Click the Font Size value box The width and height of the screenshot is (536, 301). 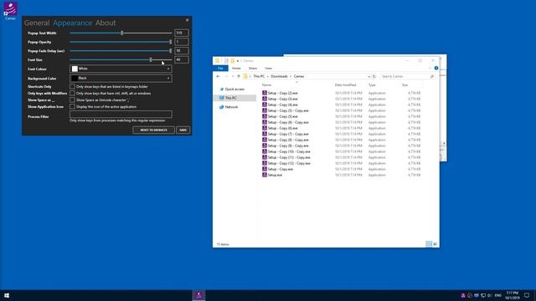181,59
